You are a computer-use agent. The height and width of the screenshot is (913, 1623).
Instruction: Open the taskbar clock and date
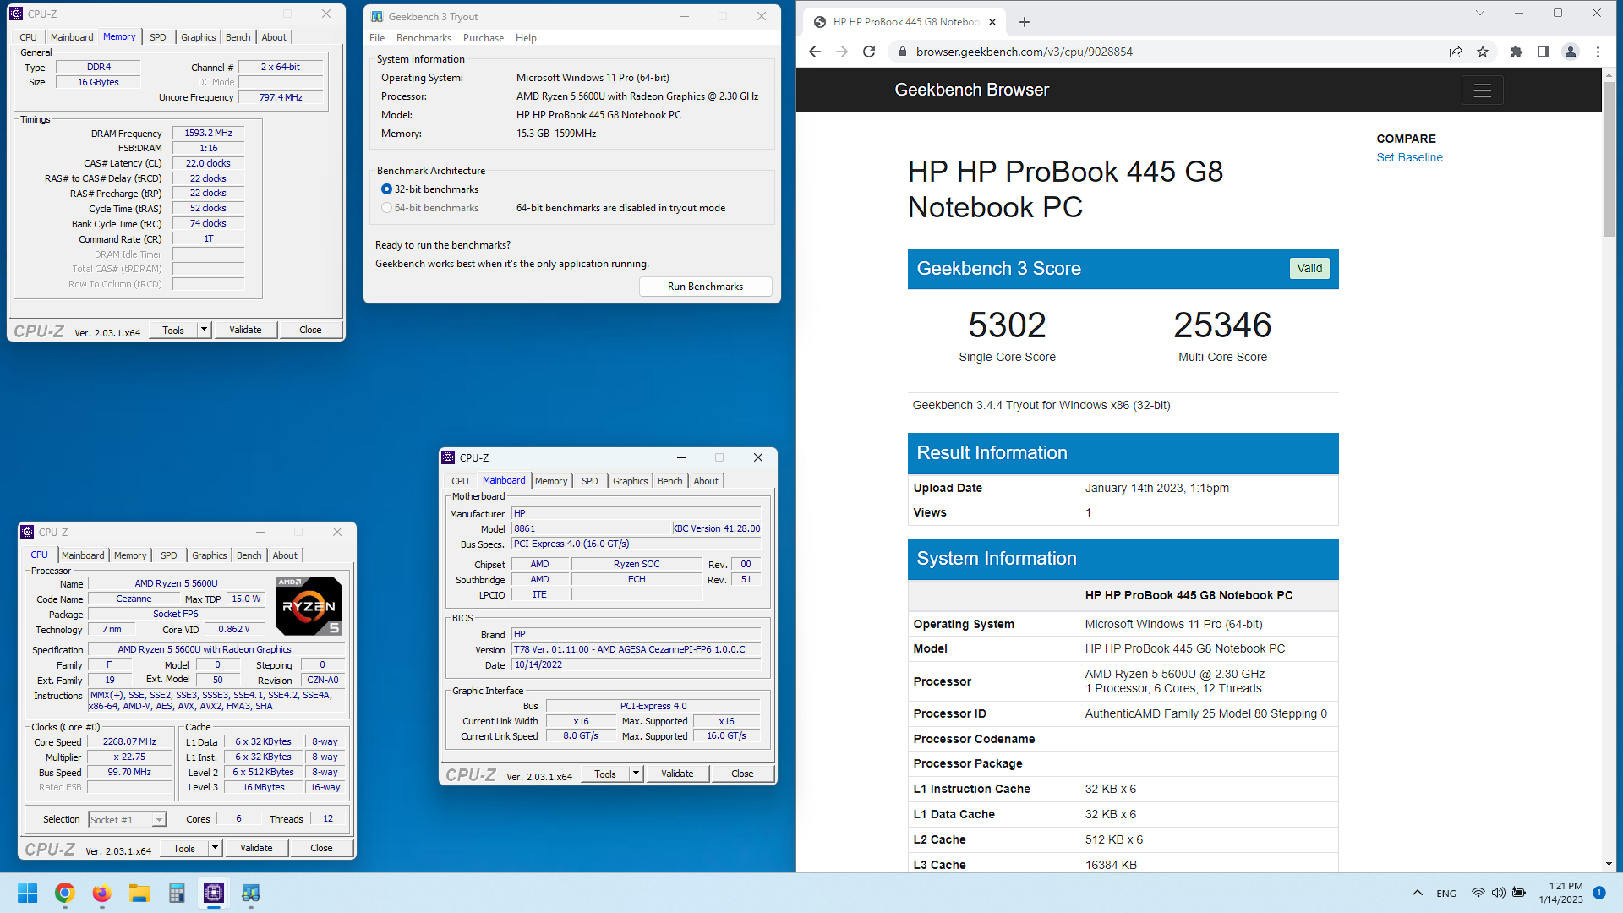1560,893
